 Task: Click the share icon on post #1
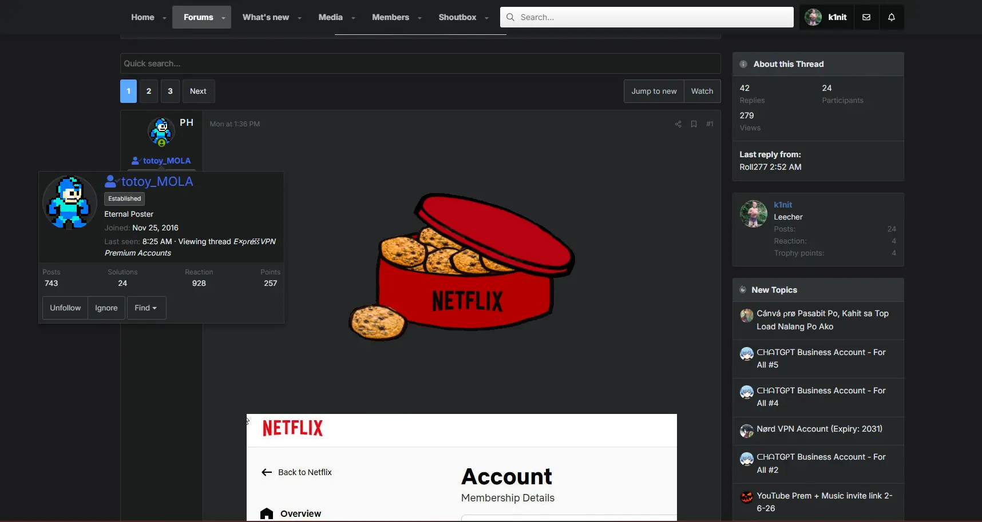(x=678, y=124)
